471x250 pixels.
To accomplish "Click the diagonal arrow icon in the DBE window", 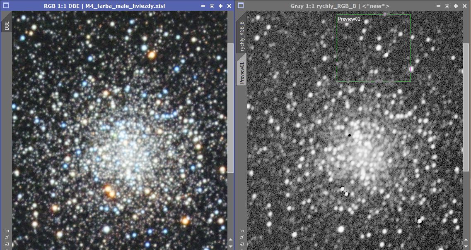I will tap(7, 231).
